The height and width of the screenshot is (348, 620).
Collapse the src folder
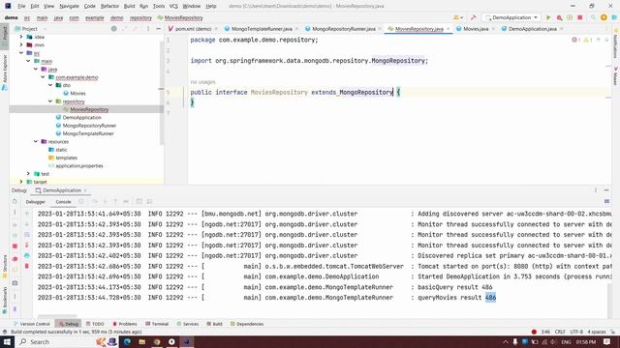tap(21, 53)
